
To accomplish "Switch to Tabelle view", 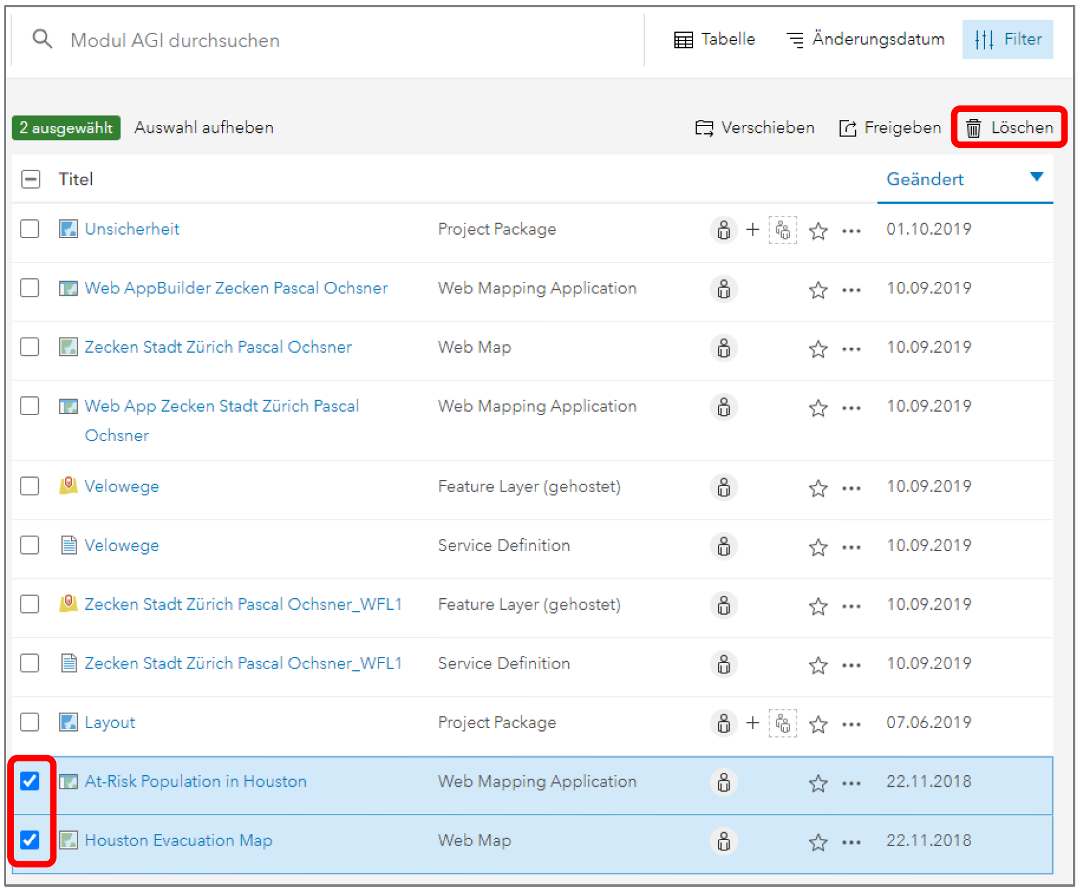I will [x=714, y=39].
